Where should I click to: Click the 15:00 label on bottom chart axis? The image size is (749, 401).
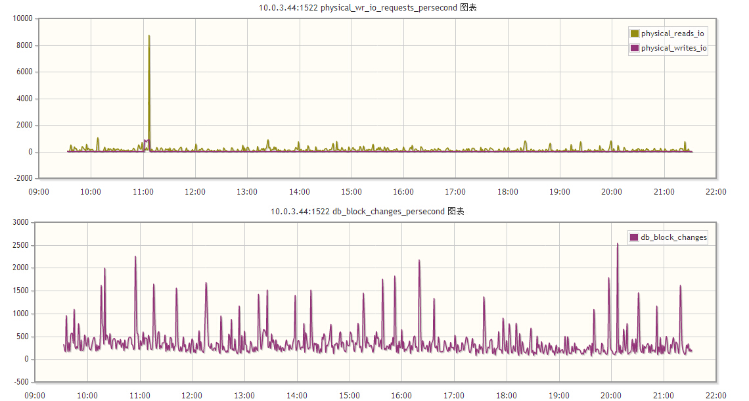click(x=349, y=395)
